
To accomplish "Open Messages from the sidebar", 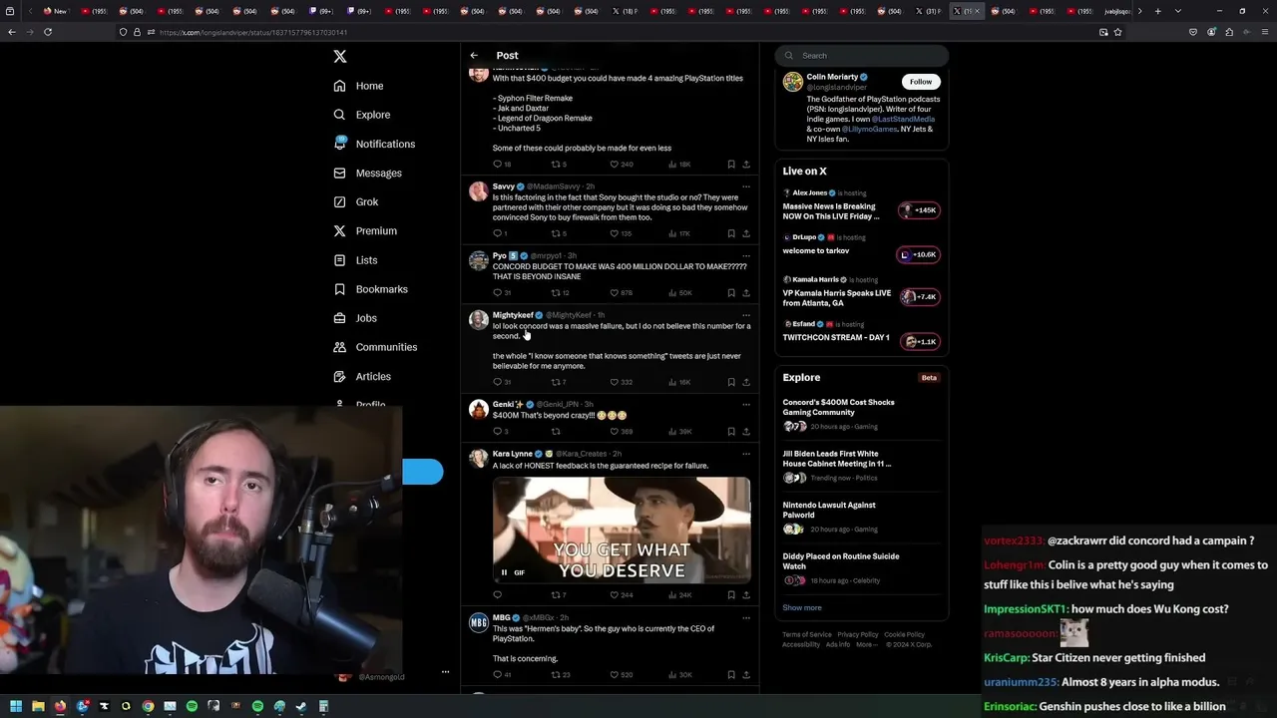I will pyautogui.click(x=368, y=173).
